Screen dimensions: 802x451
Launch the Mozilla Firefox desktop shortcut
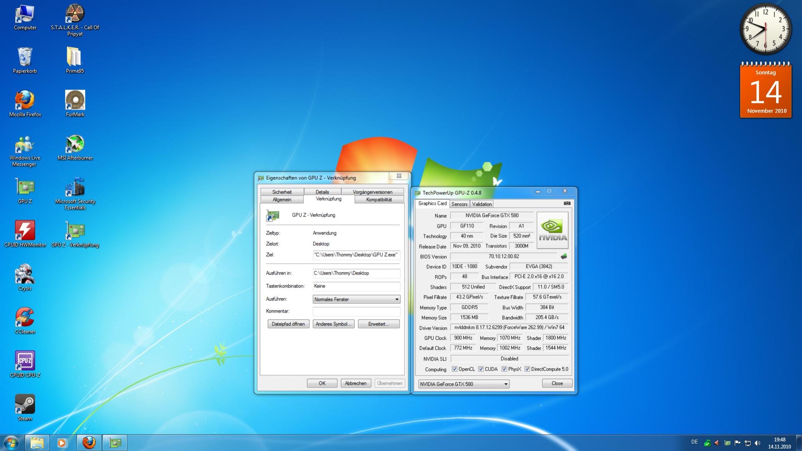(x=25, y=104)
